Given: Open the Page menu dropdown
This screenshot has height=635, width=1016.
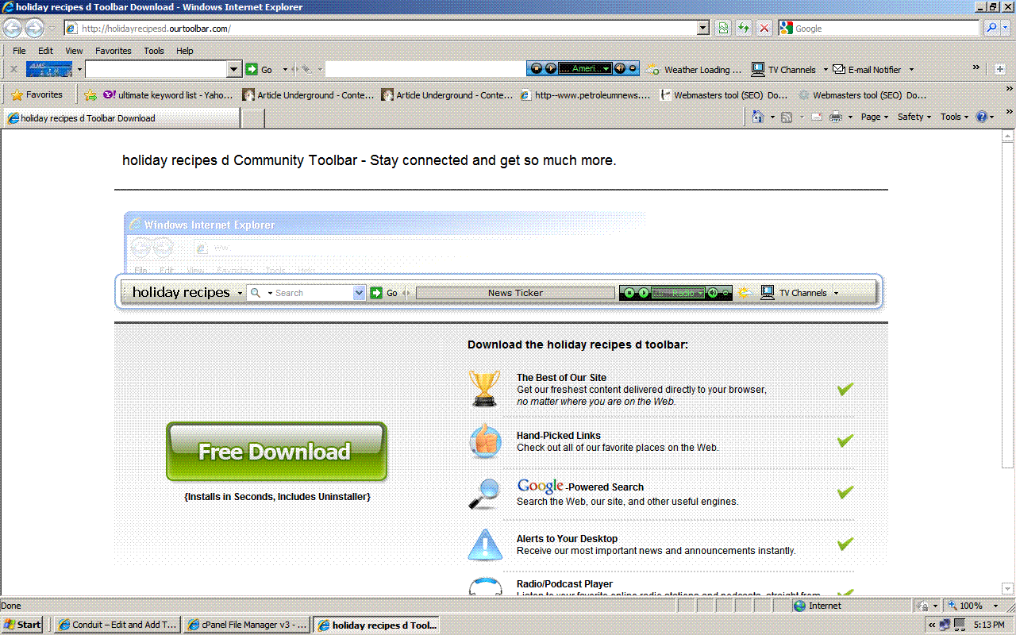Looking at the screenshot, I should (875, 117).
